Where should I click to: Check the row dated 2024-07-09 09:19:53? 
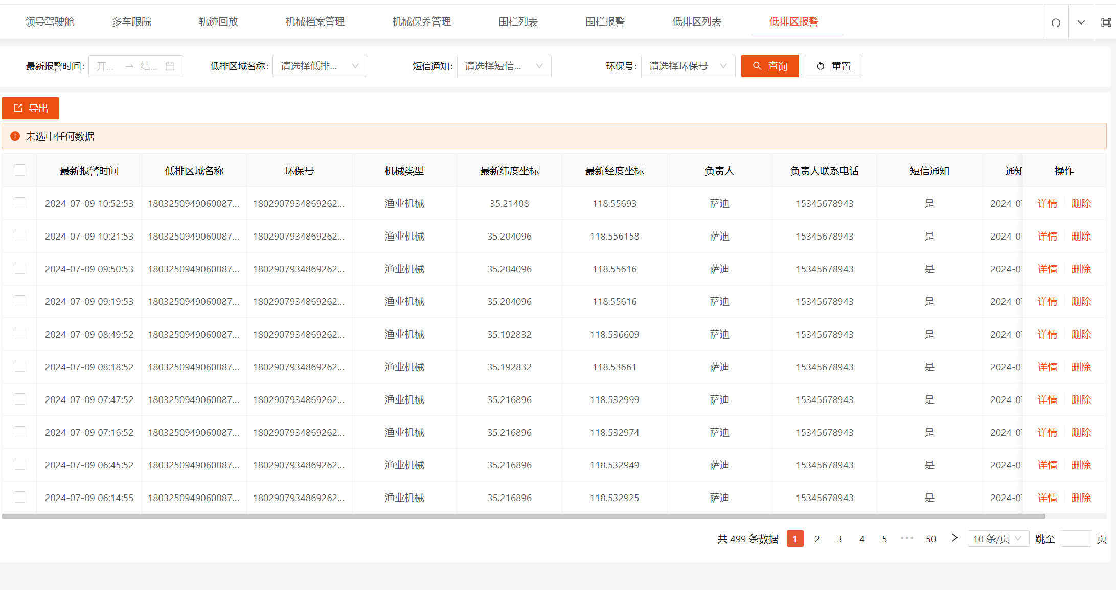tap(19, 301)
